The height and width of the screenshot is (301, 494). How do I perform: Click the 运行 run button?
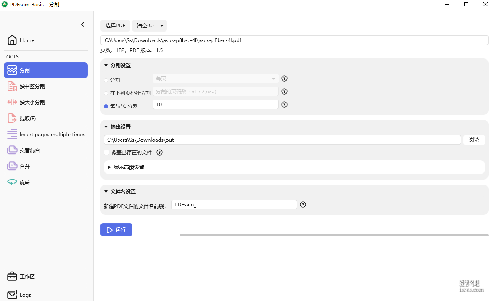coord(116,230)
